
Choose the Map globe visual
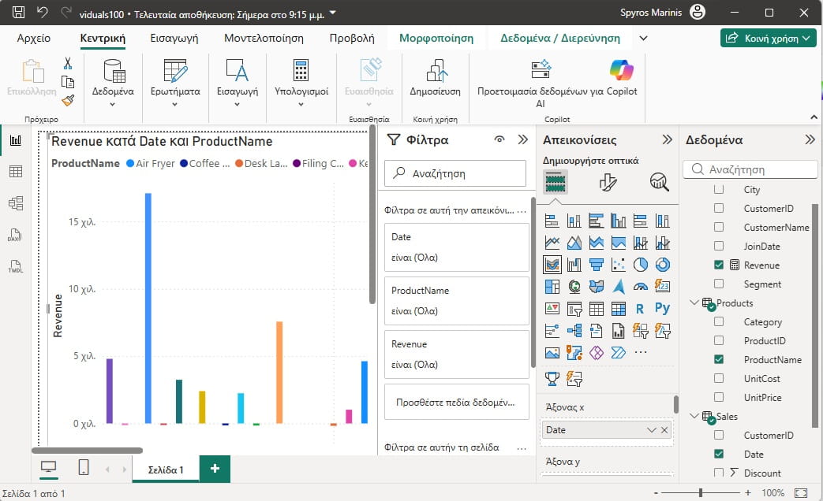[574, 287]
